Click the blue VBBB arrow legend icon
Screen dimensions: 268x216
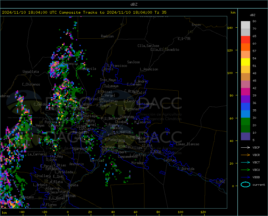point(245,177)
